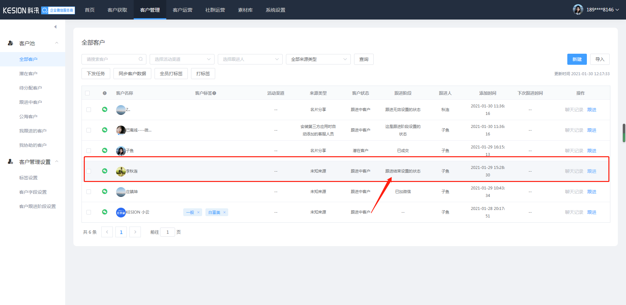The image size is (626, 305).
Task: Switch to the 客户运营 top menu
Action: (182, 10)
